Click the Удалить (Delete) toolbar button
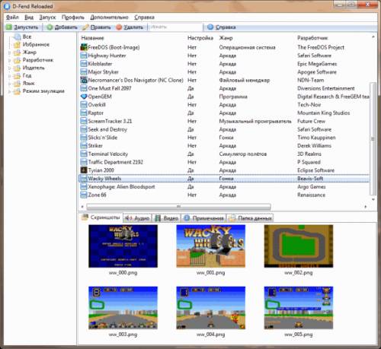 [x=130, y=27]
